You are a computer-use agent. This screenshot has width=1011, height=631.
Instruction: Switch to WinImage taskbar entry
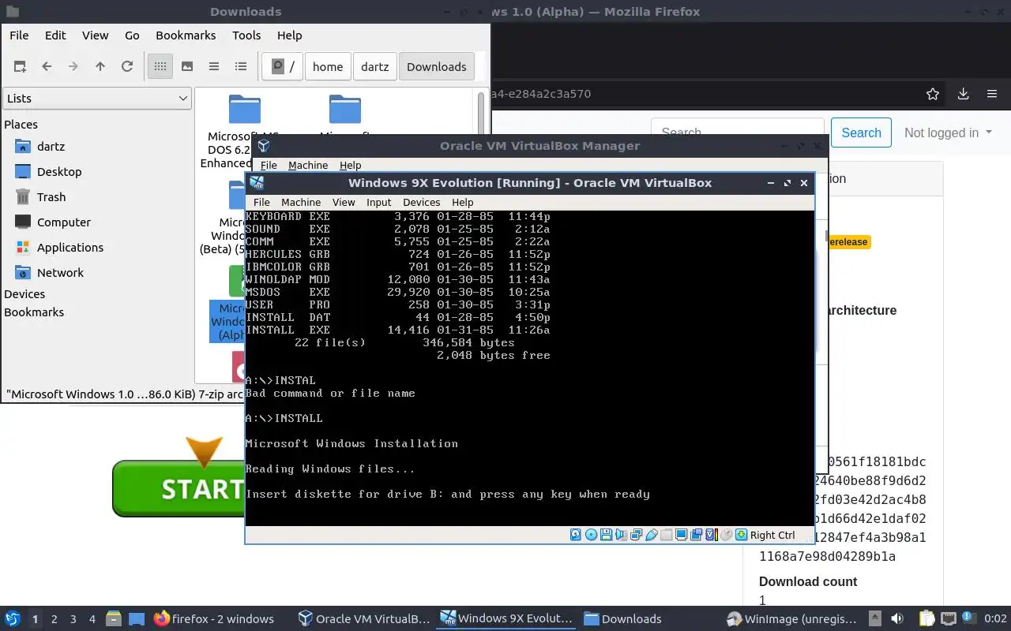pyautogui.click(x=793, y=619)
